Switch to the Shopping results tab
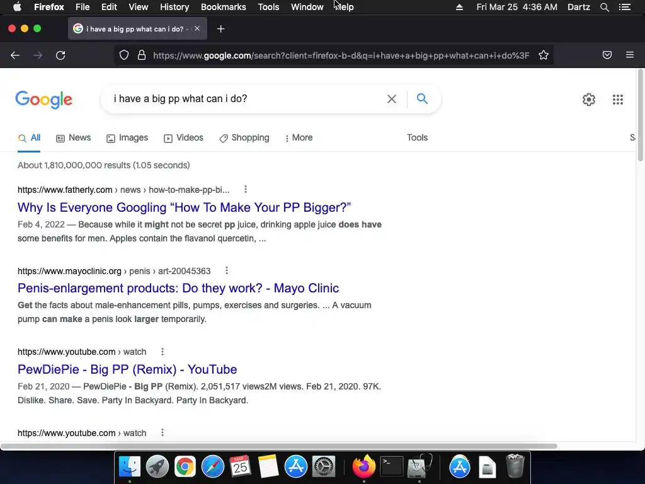 coord(244,138)
